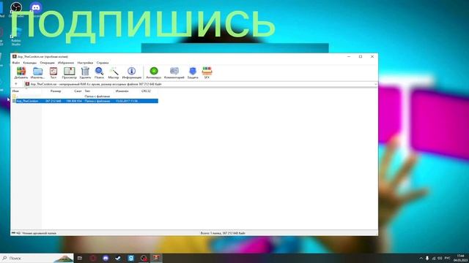Expand the archive path dropdown arrow
The image size is (469, 263).
(x=376, y=85)
